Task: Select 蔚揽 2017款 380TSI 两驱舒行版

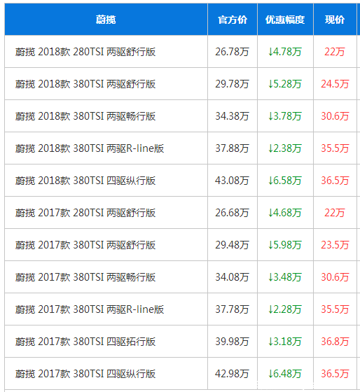Action: 85,245
